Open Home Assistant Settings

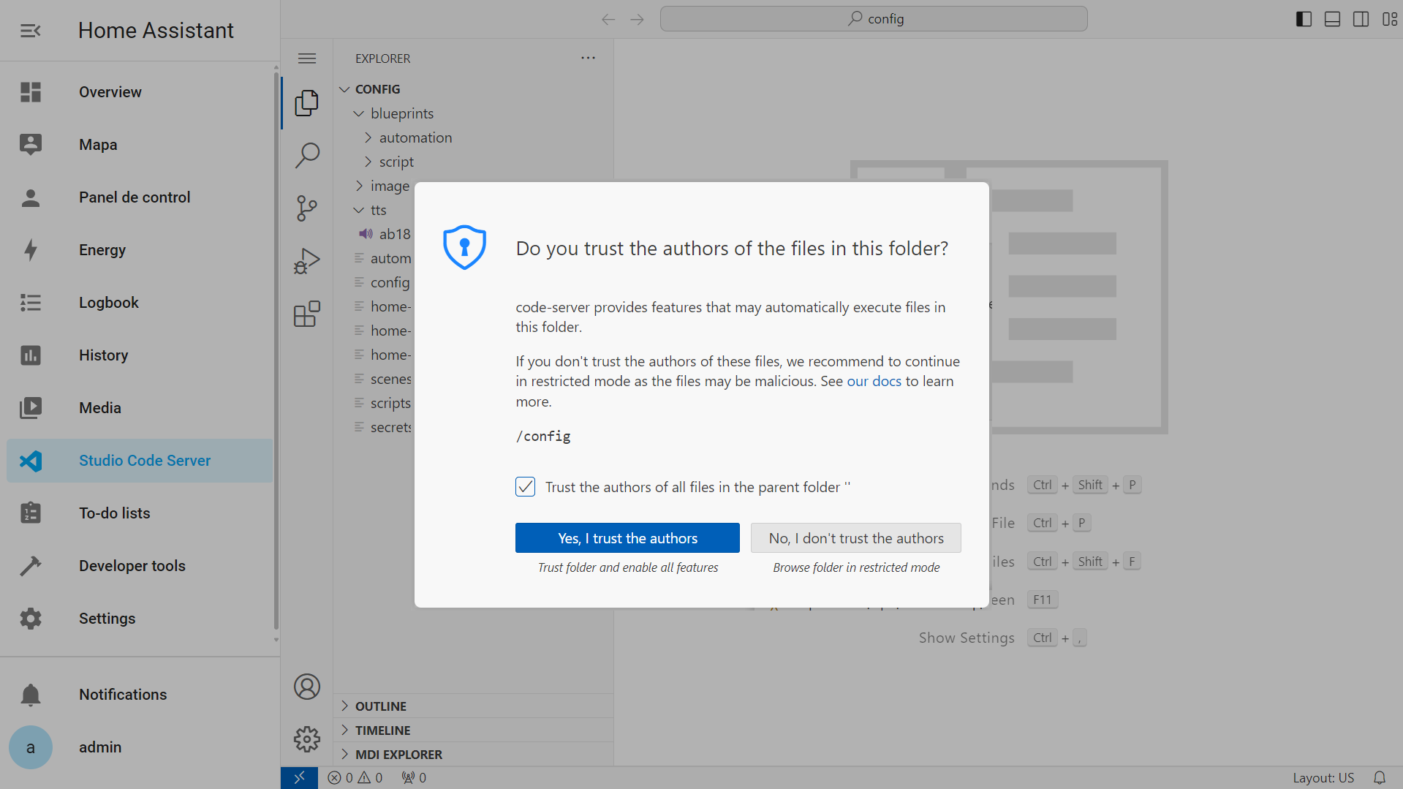point(140,619)
